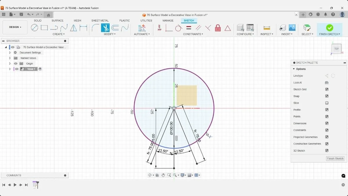
Task: Toggle the Snap checkbox
Action: [x=327, y=96]
